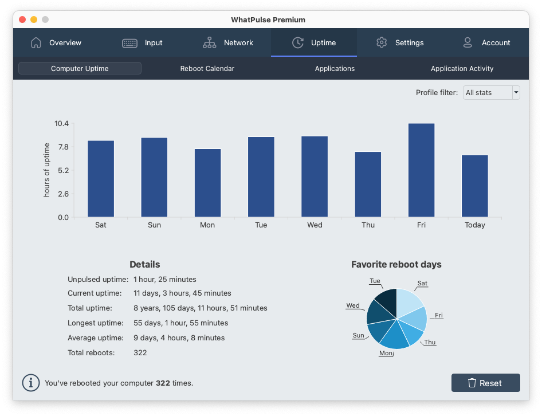Open the Applications sub-tab
This screenshot has height=416, width=542.
point(335,68)
